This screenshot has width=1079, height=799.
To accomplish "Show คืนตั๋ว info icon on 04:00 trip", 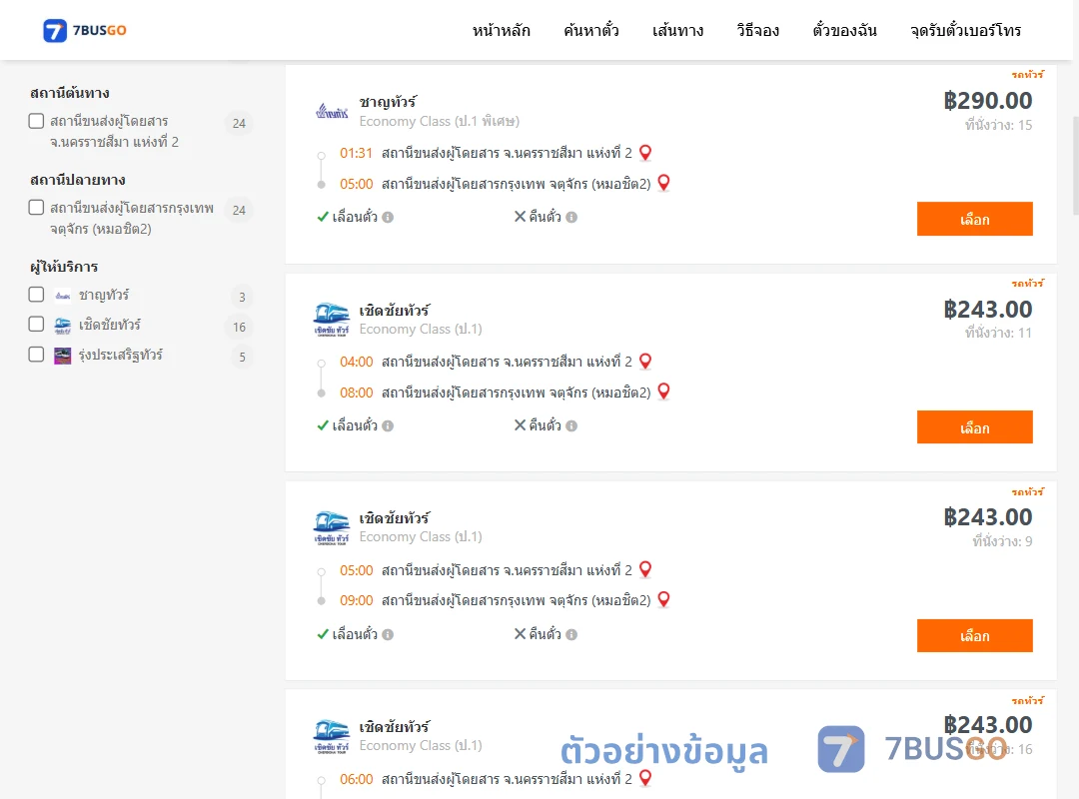I will (x=571, y=426).
